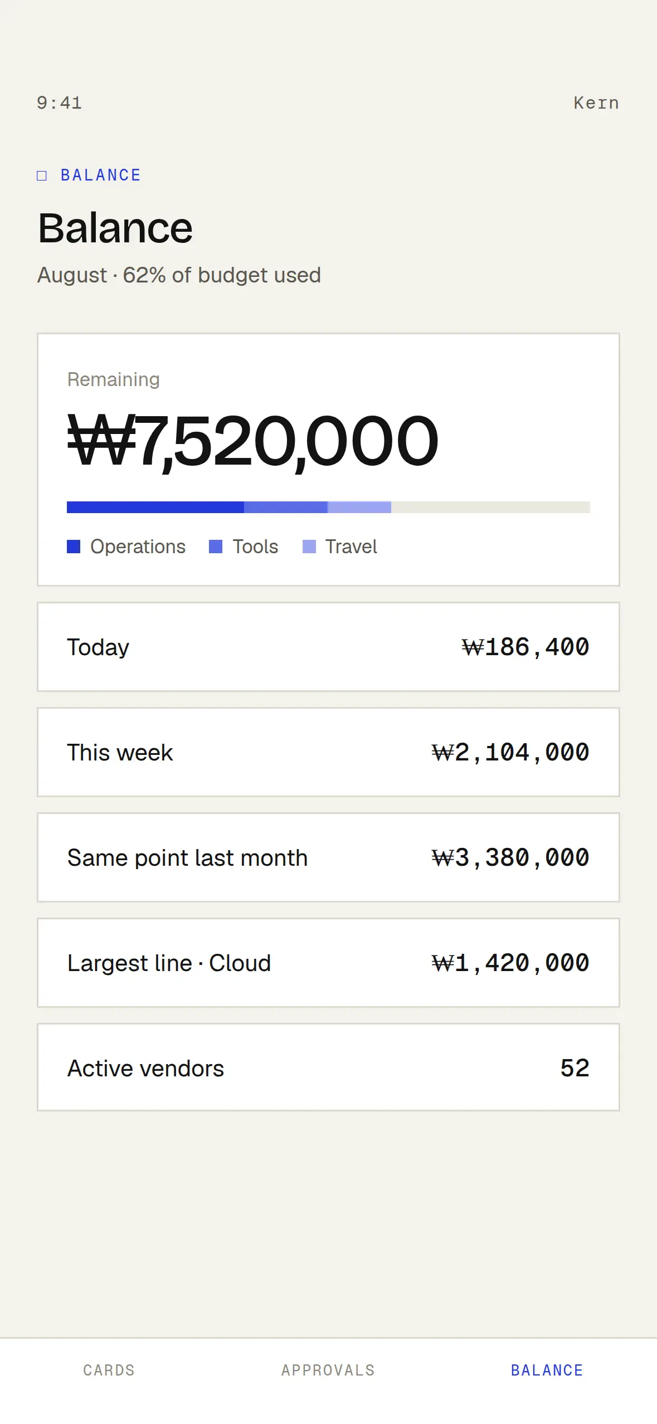Viewport: 657px width, 1424px height.
Task: Click the Kern label in the header
Action: click(x=596, y=103)
